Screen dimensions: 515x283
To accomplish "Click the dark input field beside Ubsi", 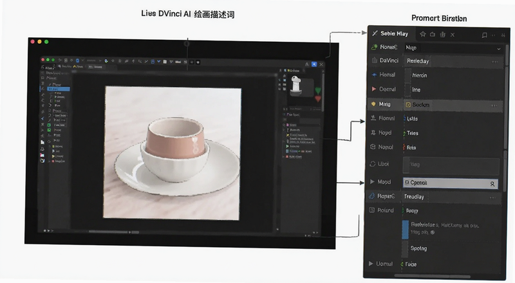I will pos(451,165).
